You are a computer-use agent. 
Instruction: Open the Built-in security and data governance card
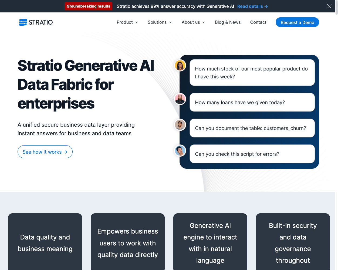pos(293,243)
